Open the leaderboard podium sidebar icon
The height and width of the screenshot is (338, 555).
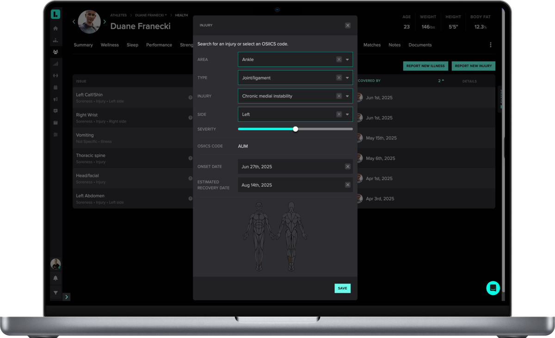[x=55, y=41]
